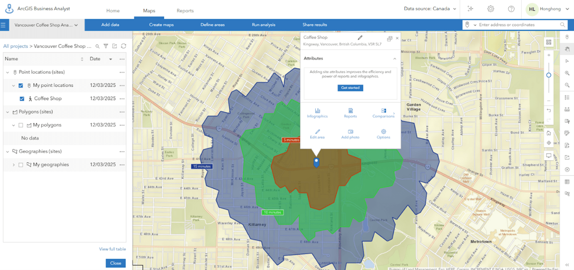Collapse My point locations folder
Screen dimensions: 574x270
pos(14,85)
